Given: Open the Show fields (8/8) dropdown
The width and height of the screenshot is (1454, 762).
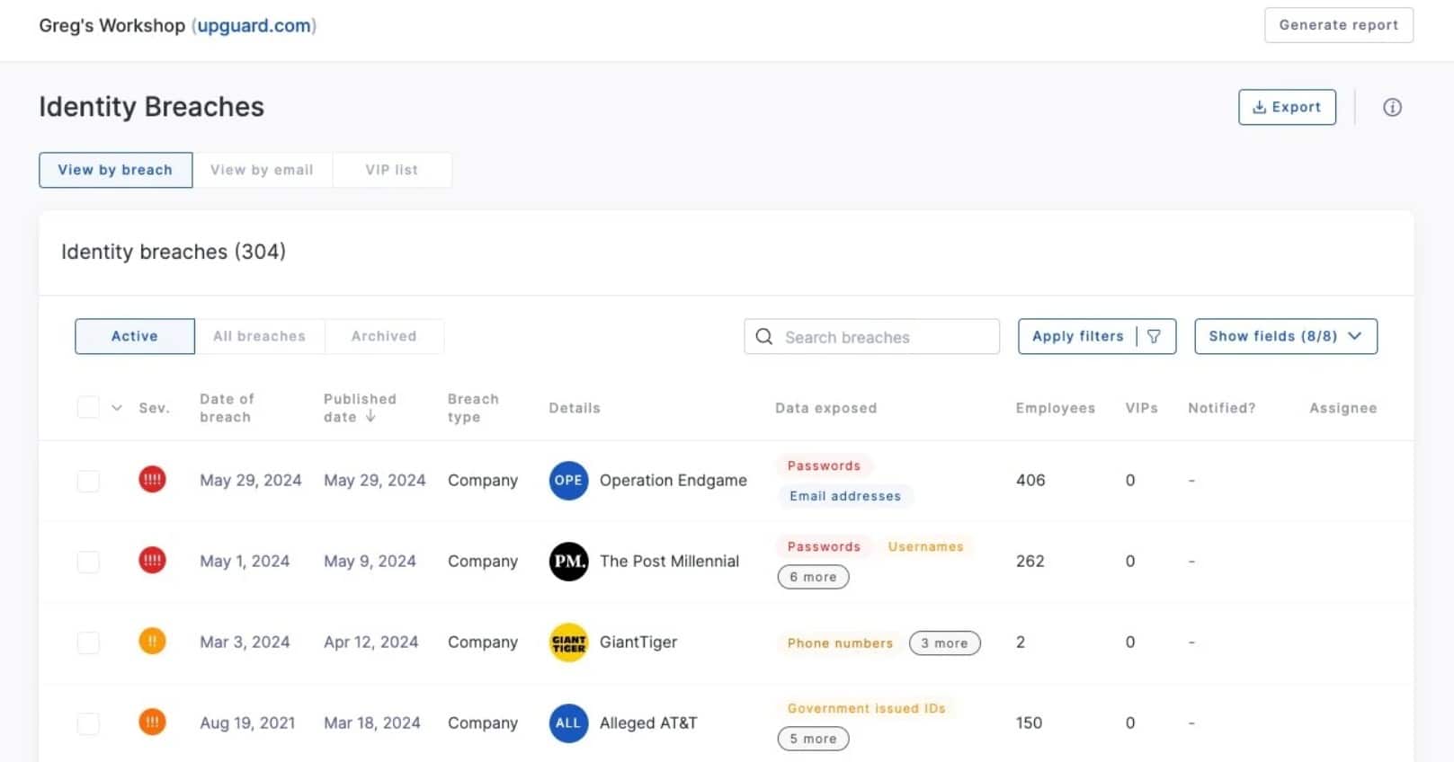Looking at the screenshot, I should coord(1285,336).
